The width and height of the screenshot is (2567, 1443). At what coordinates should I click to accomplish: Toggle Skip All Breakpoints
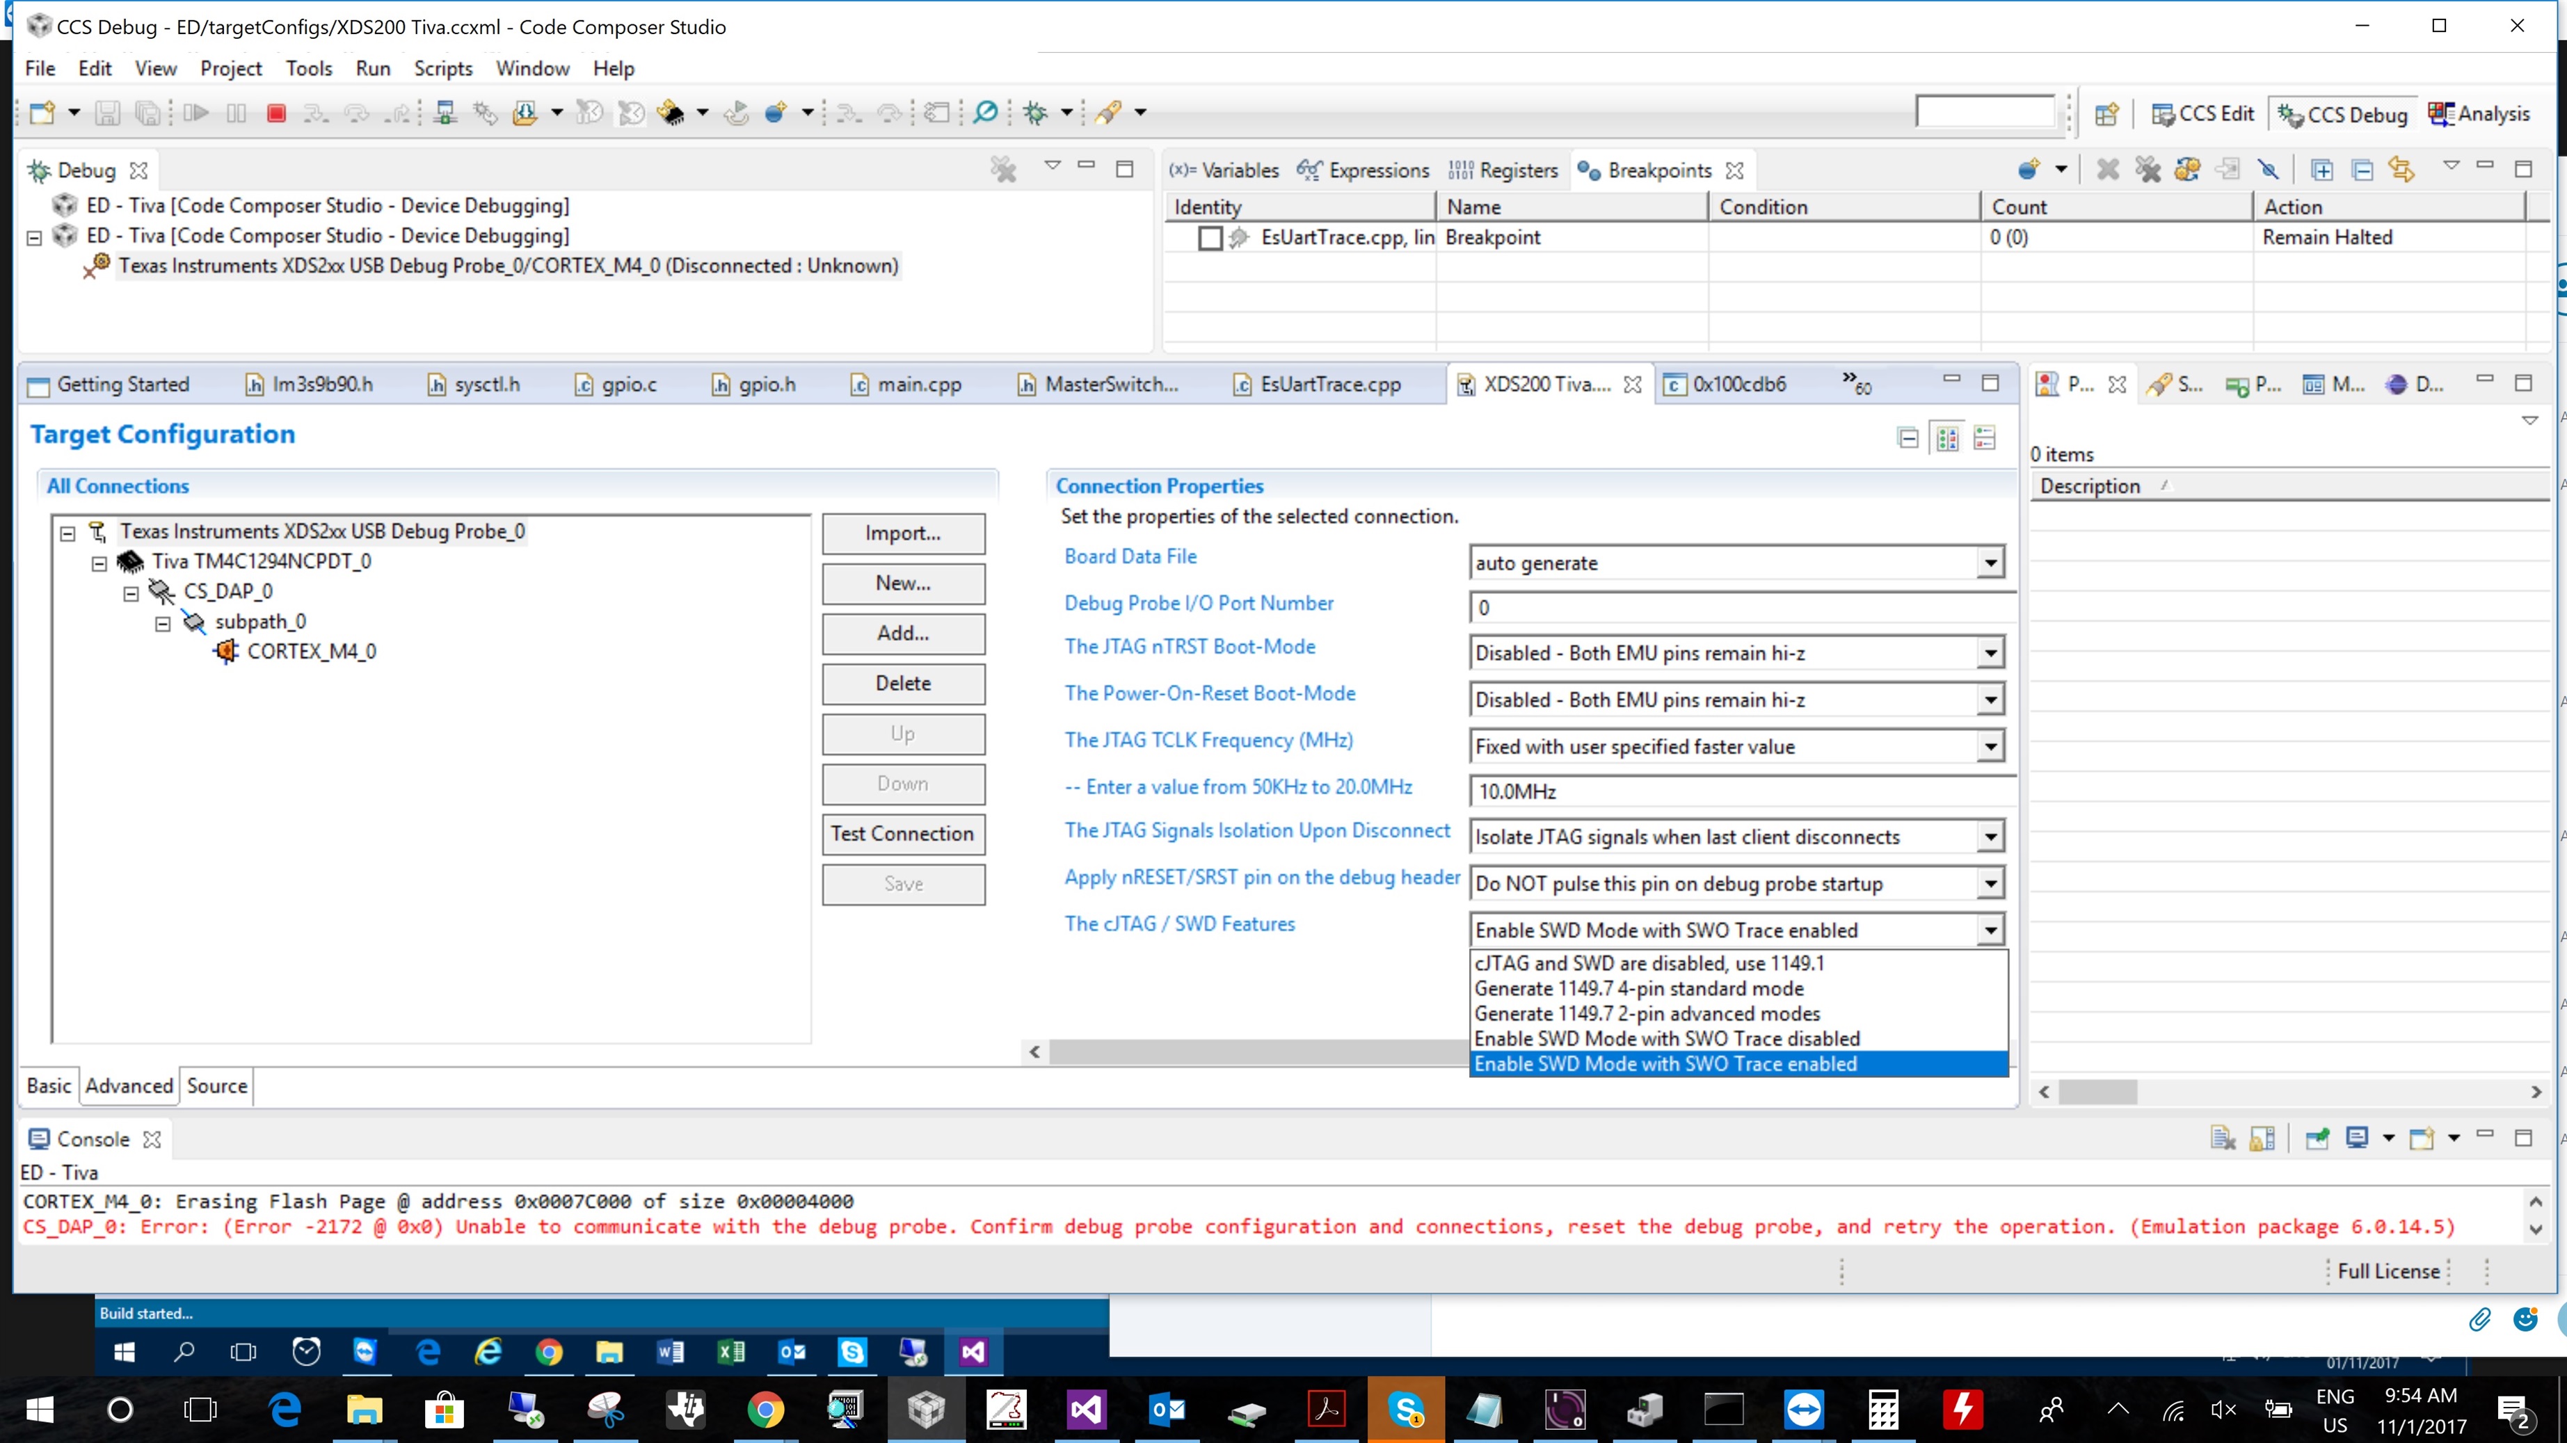[2269, 170]
